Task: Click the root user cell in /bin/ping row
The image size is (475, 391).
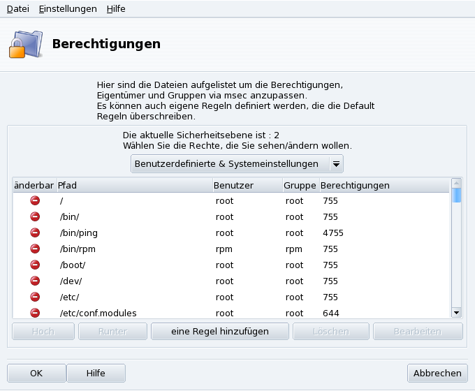Action: coord(224,233)
